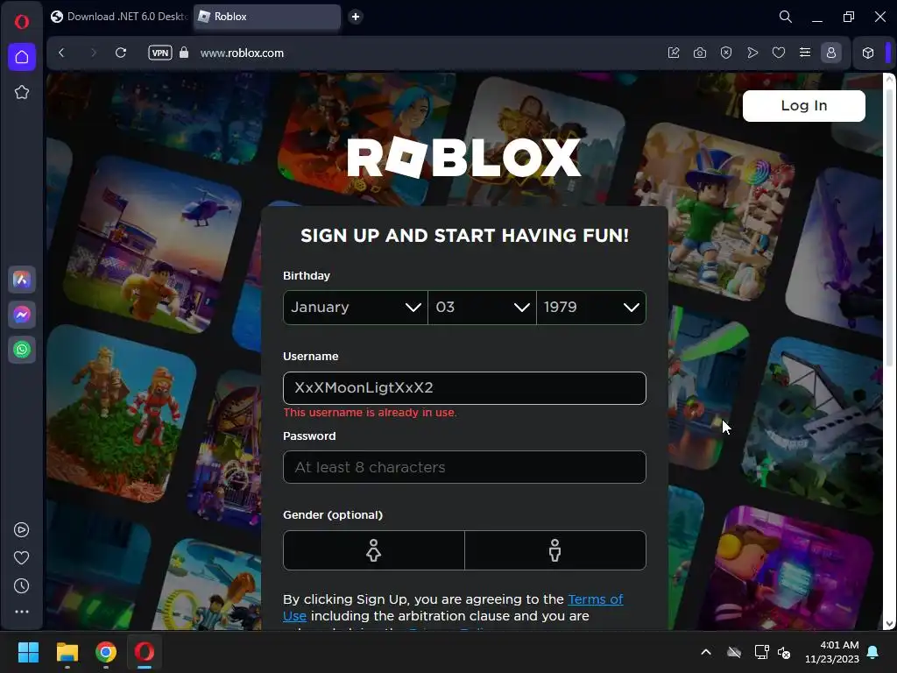This screenshot has width=897, height=673.
Task: Click the Roblox logo
Action: point(464,158)
